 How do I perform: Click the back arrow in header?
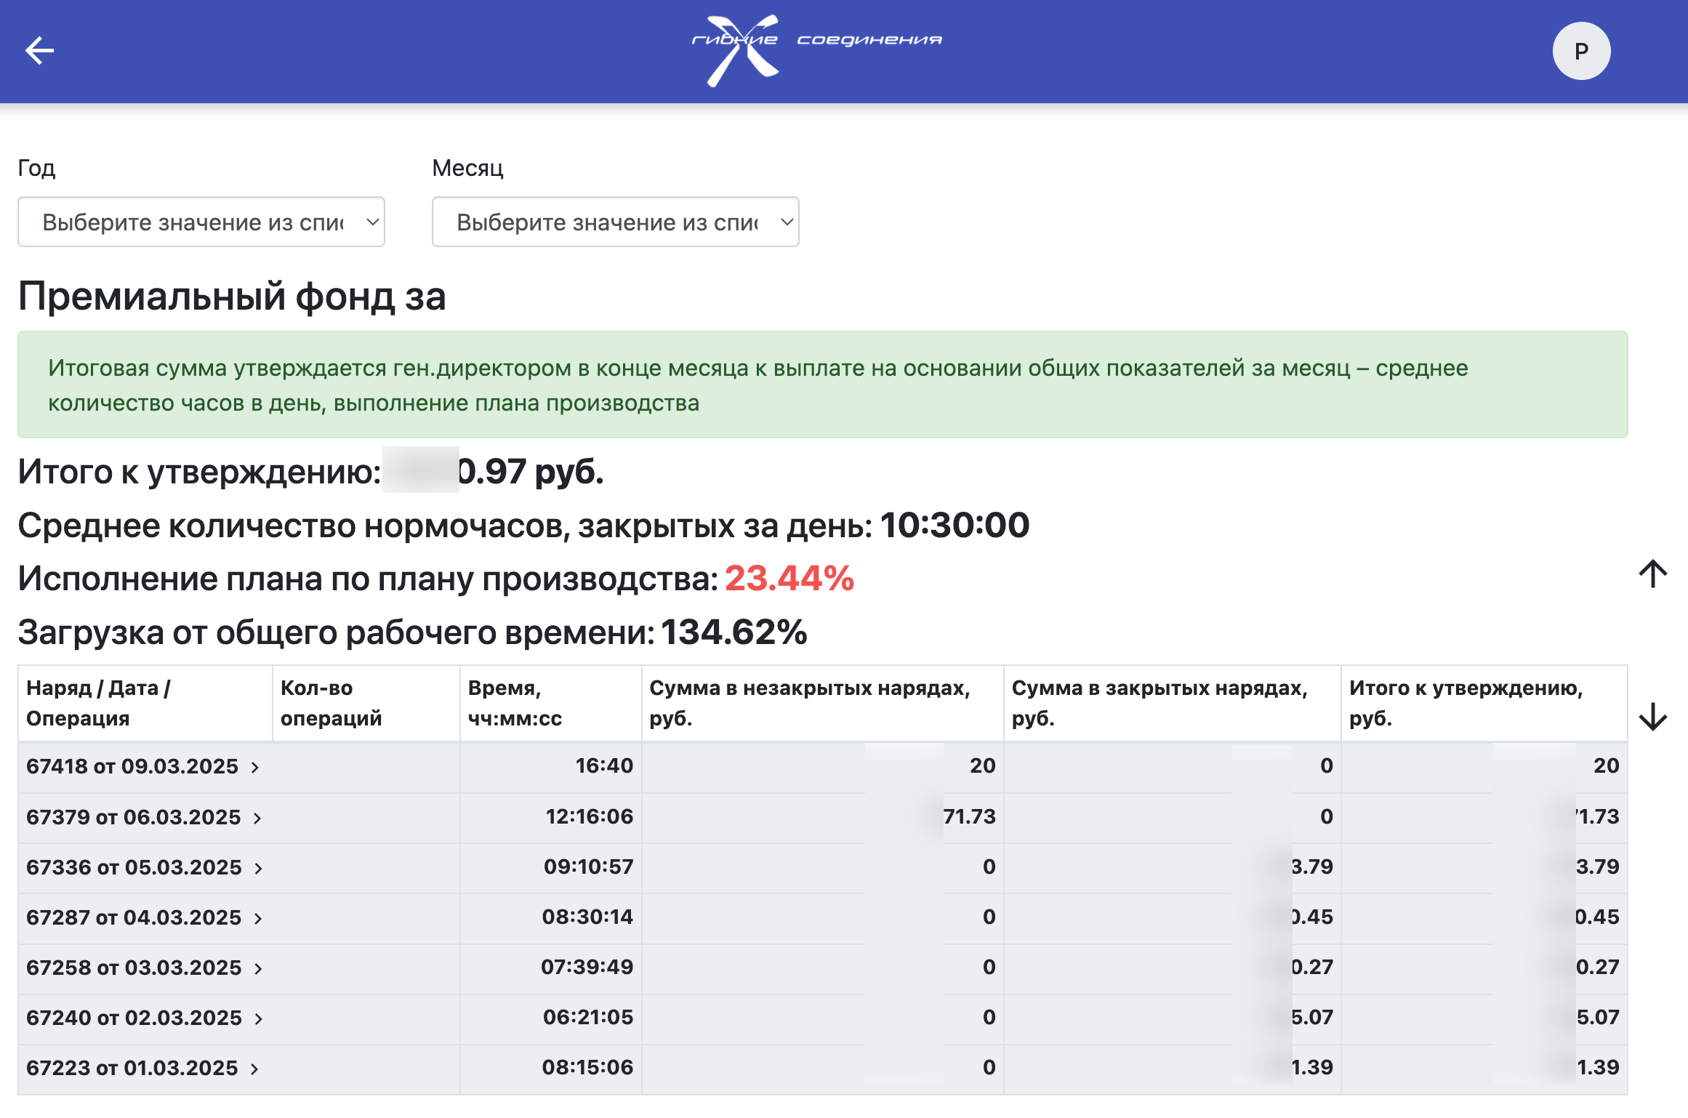(x=39, y=51)
